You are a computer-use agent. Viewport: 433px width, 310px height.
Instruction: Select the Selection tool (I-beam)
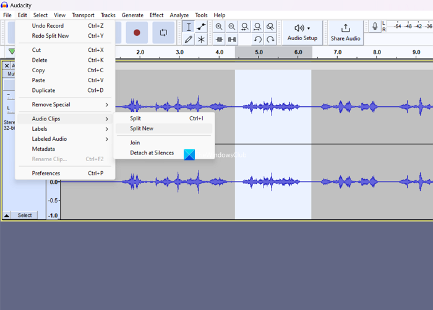(x=189, y=27)
